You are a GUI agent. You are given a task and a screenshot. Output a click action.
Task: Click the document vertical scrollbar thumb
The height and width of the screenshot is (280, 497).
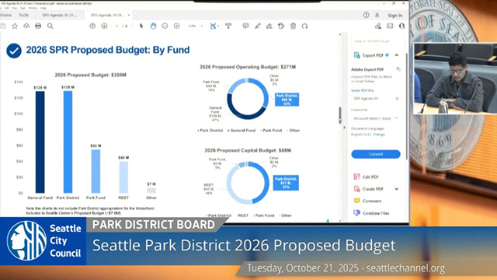coord(340,115)
